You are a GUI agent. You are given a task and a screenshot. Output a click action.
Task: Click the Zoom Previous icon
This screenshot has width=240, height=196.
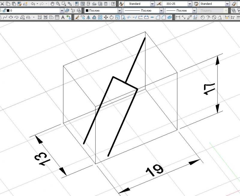70,4
